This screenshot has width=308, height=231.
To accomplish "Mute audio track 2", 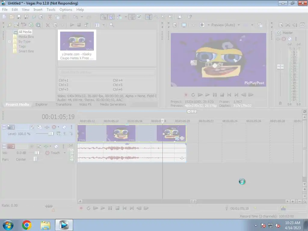I will [x=56, y=146].
